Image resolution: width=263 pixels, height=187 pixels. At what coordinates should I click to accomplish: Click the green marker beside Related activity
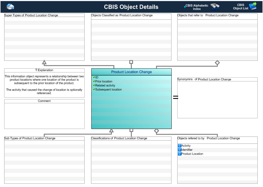point(94,85)
